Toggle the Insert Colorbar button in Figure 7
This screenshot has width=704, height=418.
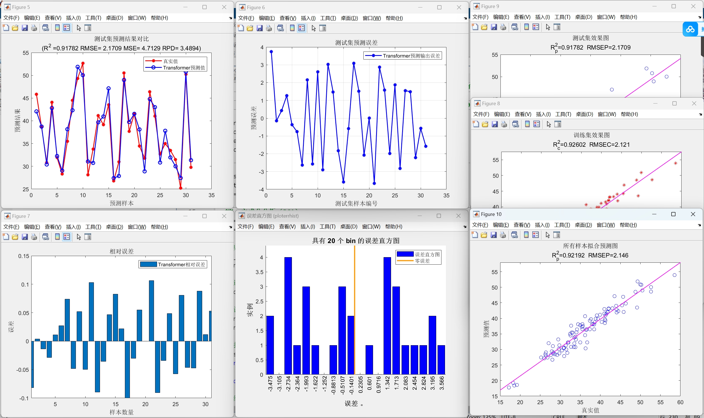[x=57, y=237]
